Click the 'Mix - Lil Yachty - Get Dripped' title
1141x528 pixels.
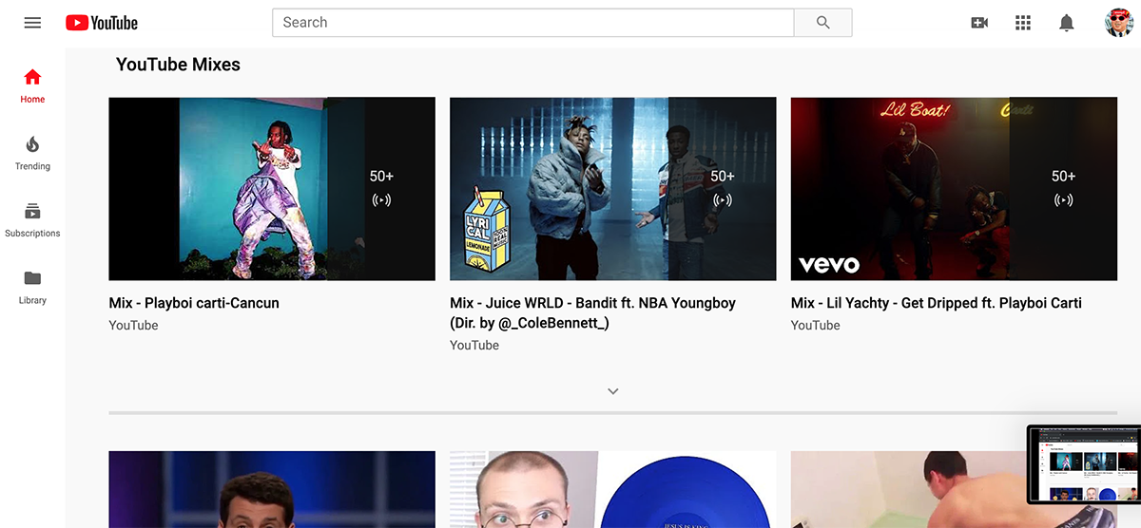coord(936,303)
